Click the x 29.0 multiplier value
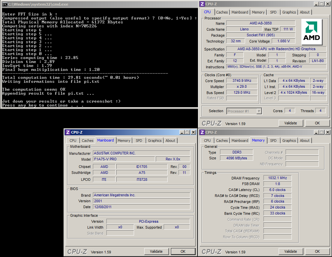 click(242, 86)
